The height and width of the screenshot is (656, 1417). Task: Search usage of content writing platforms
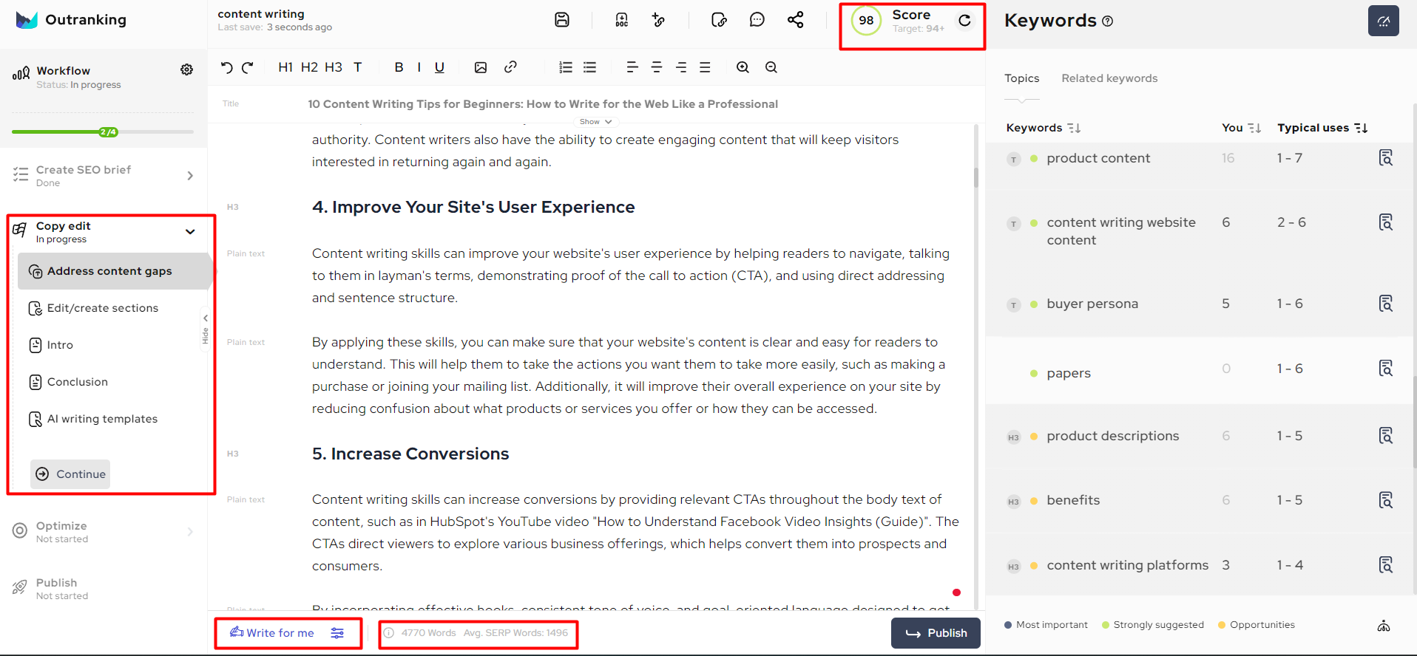[1386, 564]
